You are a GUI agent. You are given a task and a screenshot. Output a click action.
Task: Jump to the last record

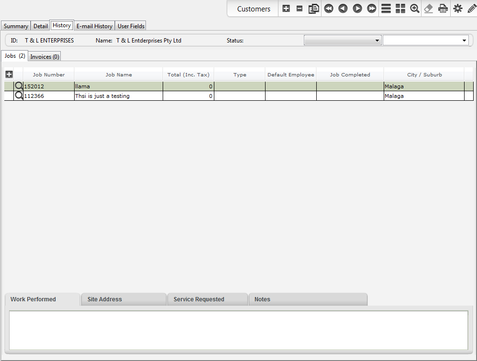371,9
